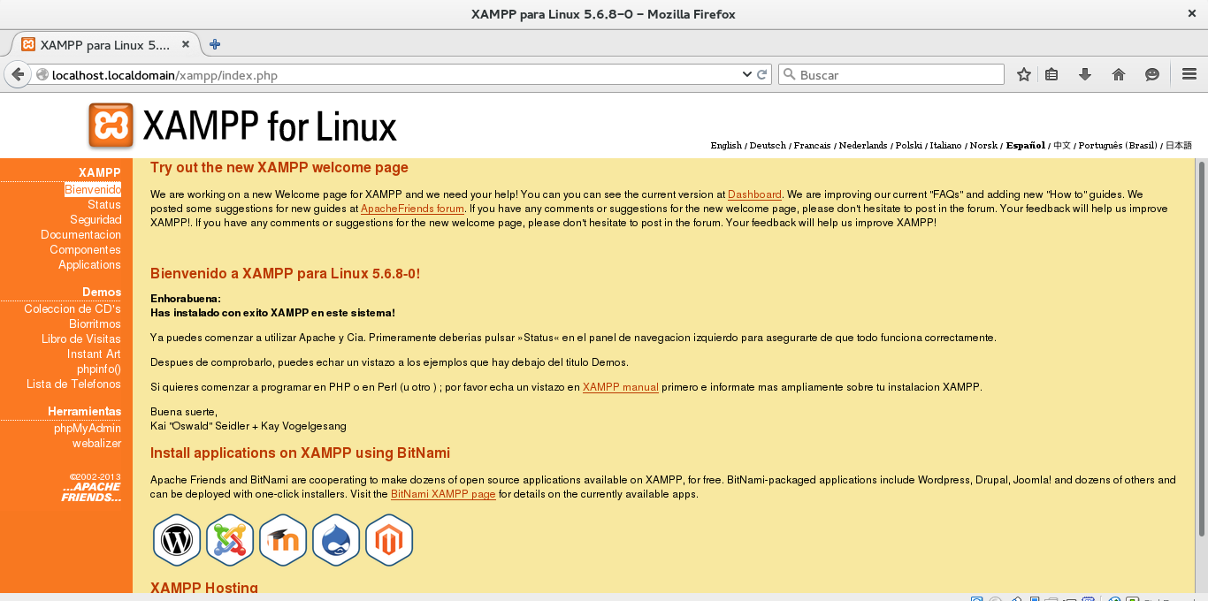Follow the ApacheFriends forum link
The height and width of the screenshot is (601, 1208).
point(412,209)
